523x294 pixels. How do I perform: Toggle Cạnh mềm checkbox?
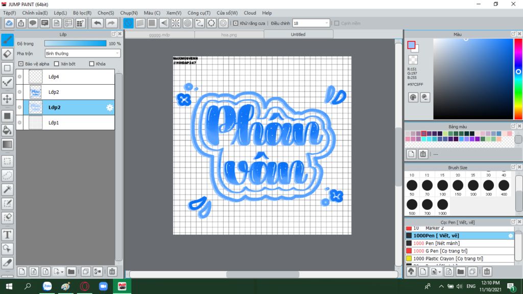pos(337,23)
